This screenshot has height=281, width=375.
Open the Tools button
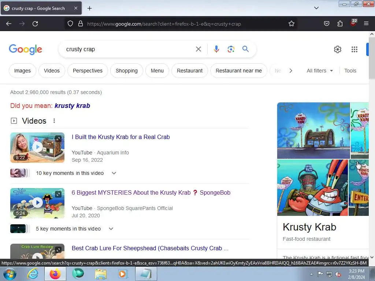tap(350, 71)
